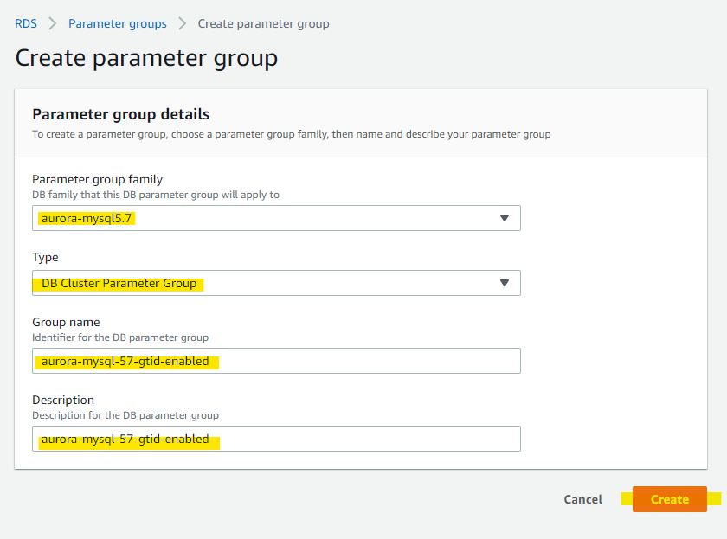Focus the Group name input field
Screen dimensions: 727x539
tap(276, 361)
